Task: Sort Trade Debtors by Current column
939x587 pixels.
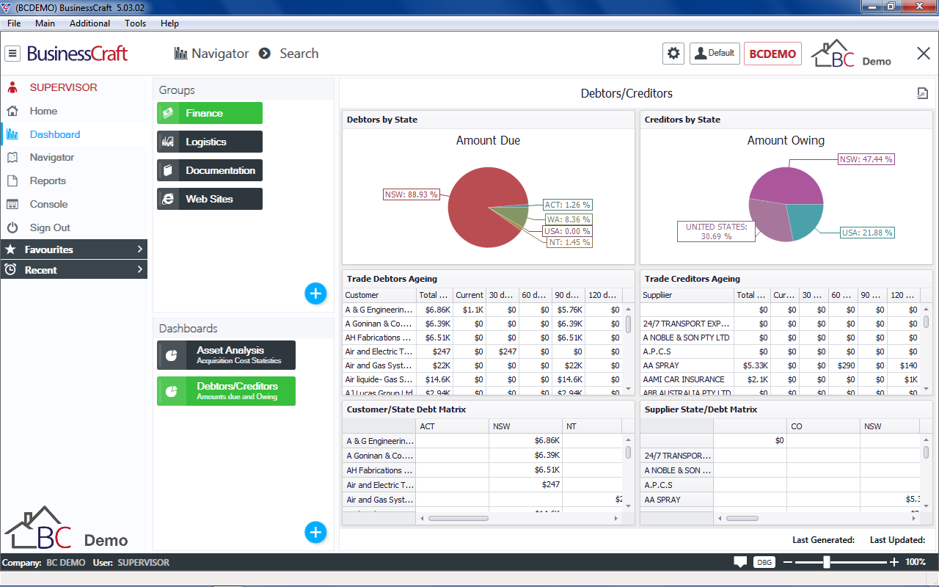Action: (469, 295)
